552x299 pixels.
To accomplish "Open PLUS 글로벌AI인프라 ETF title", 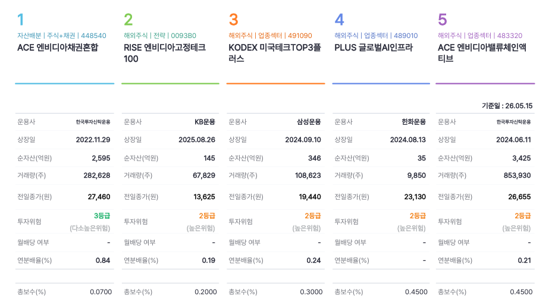I will tap(374, 48).
